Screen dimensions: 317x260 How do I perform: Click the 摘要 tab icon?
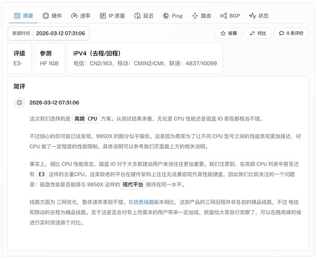point(17,16)
